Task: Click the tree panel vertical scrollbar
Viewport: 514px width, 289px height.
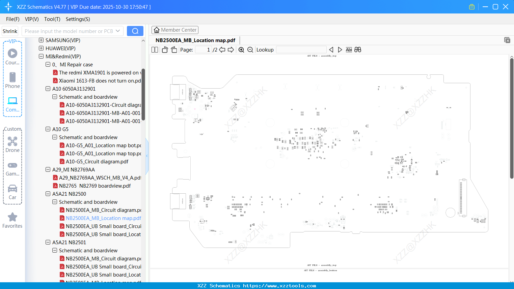Action: click(143, 94)
